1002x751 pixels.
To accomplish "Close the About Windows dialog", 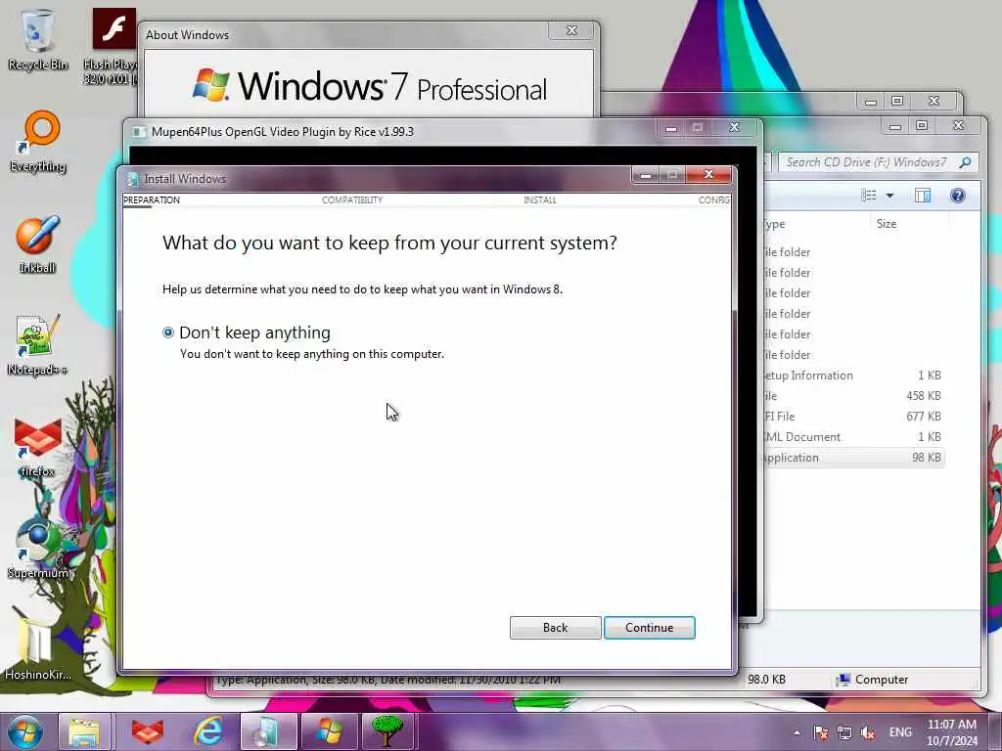I will coord(571,30).
